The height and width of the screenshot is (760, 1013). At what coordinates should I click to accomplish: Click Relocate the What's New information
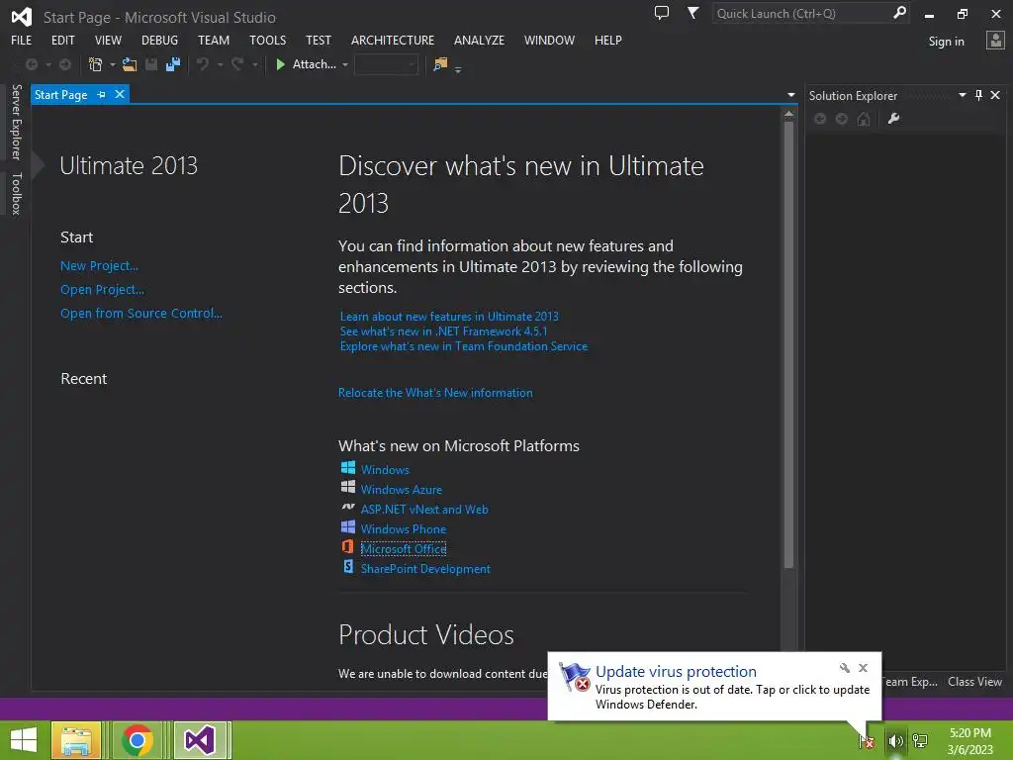pos(435,392)
